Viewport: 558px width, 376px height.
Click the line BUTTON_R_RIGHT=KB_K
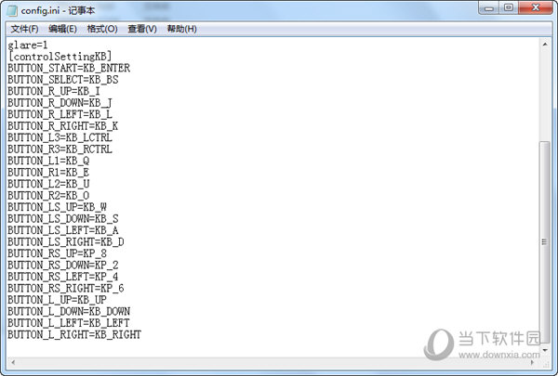62,126
